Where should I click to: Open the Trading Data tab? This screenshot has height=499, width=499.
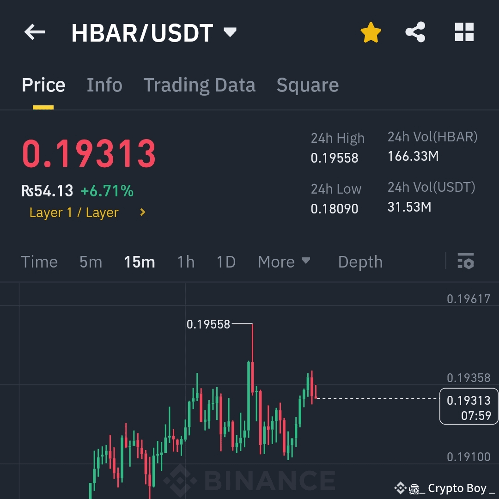coord(199,85)
